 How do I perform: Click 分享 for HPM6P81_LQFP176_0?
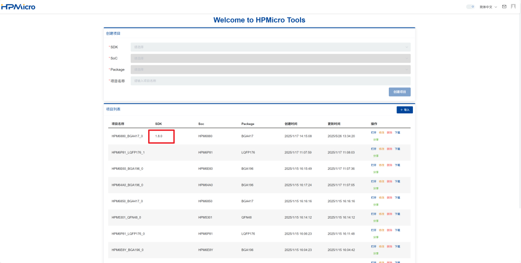pyautogui.click(x=376, y=237)
